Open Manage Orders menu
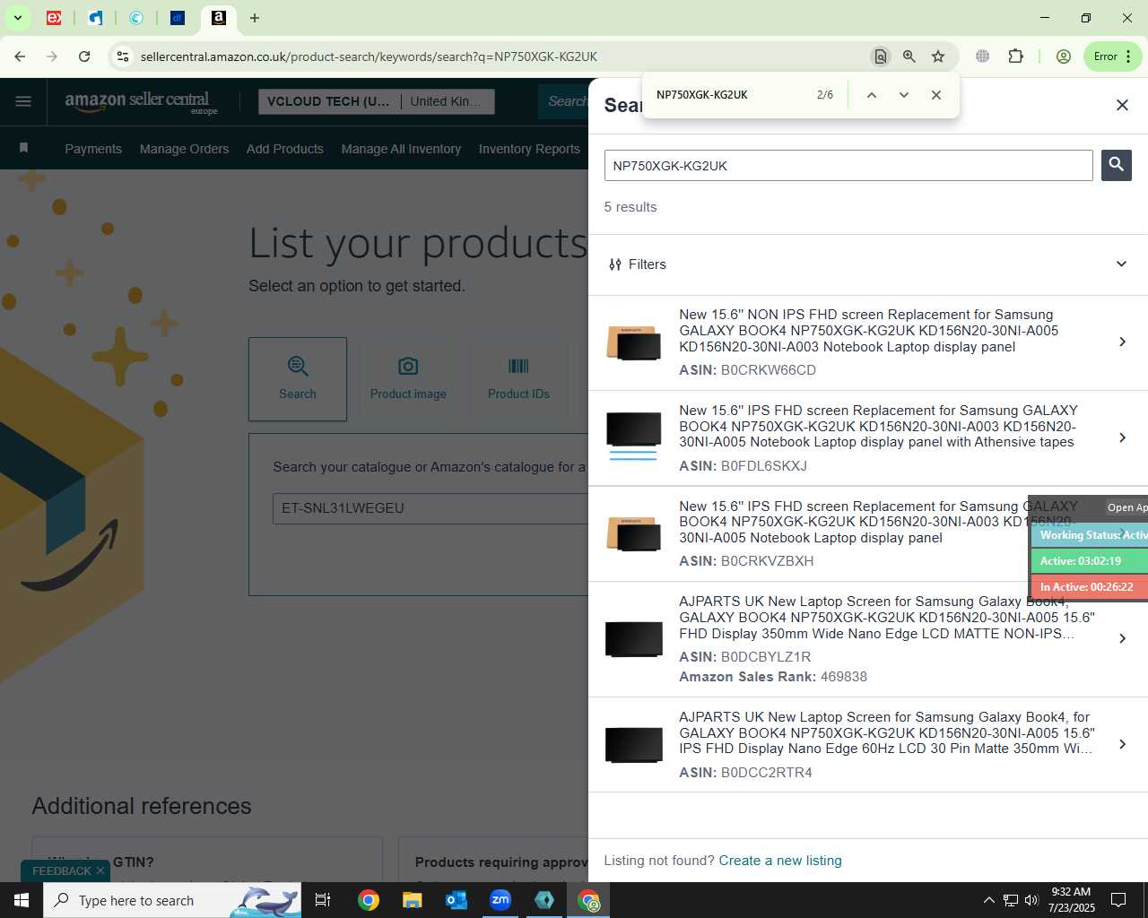The height and width of the screenshot is (918, 1148). pyautogui.click(x=184, y=149)
